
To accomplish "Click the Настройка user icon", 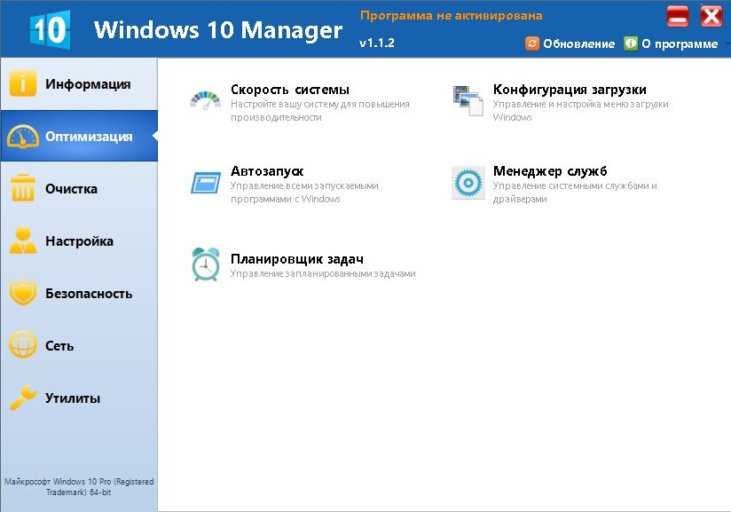I will (23, 240).
